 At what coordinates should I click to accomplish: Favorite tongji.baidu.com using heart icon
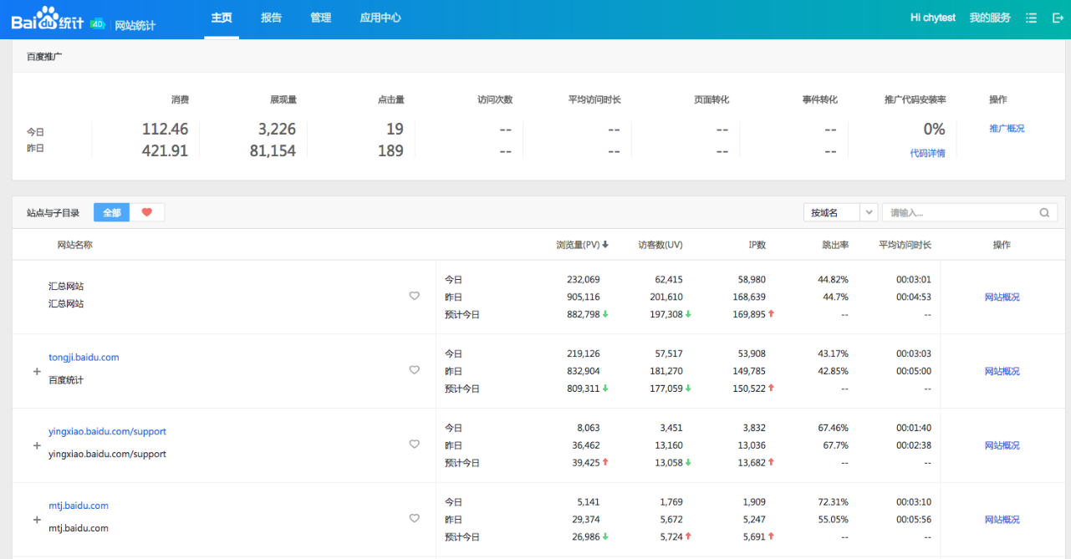click(414, 370)
